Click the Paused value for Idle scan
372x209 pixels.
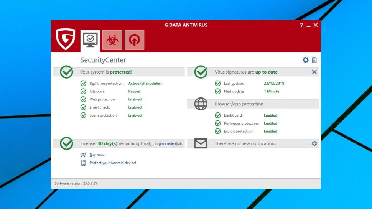click(x=134, y=91)
